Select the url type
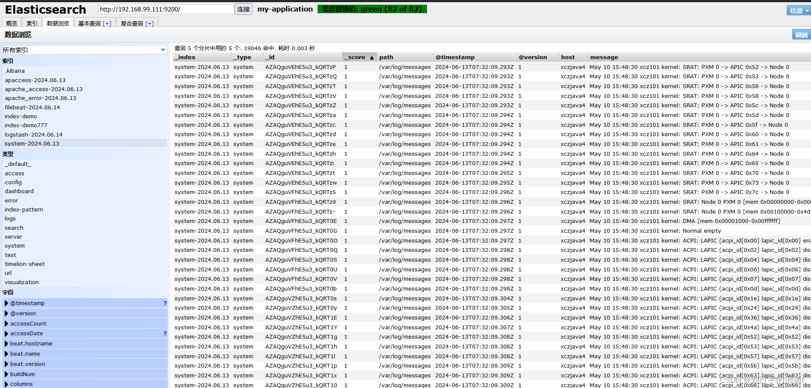 coord(85,273)
